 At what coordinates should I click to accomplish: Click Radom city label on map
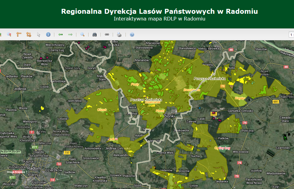click(x=32, y=168)
